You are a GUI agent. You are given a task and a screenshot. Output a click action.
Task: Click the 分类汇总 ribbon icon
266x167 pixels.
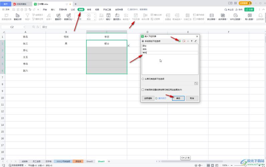pos(187,17)
